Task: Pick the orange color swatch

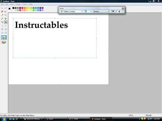Action: (x=25, y=8)
